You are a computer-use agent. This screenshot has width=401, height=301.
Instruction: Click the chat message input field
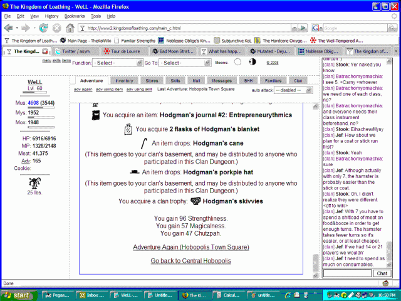pyautogui.click(x=346, y=273)
